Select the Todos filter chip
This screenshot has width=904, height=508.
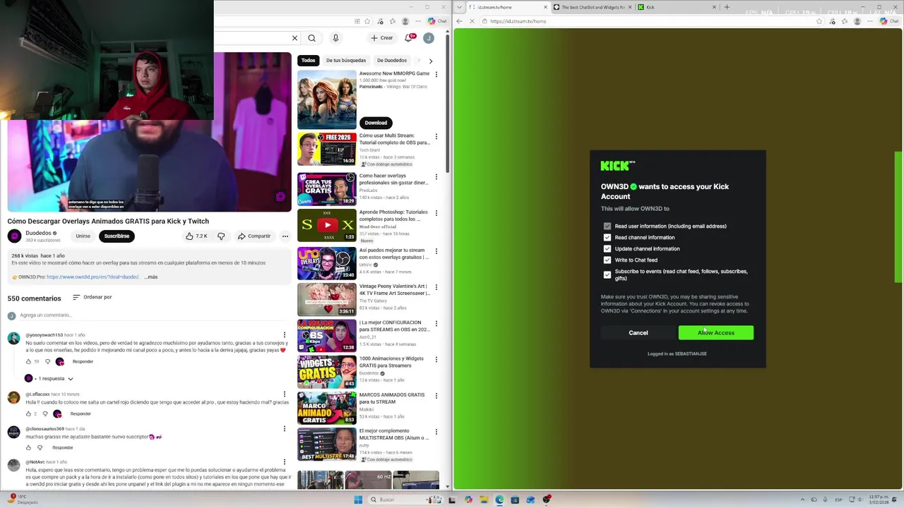(x=308, y=61)
